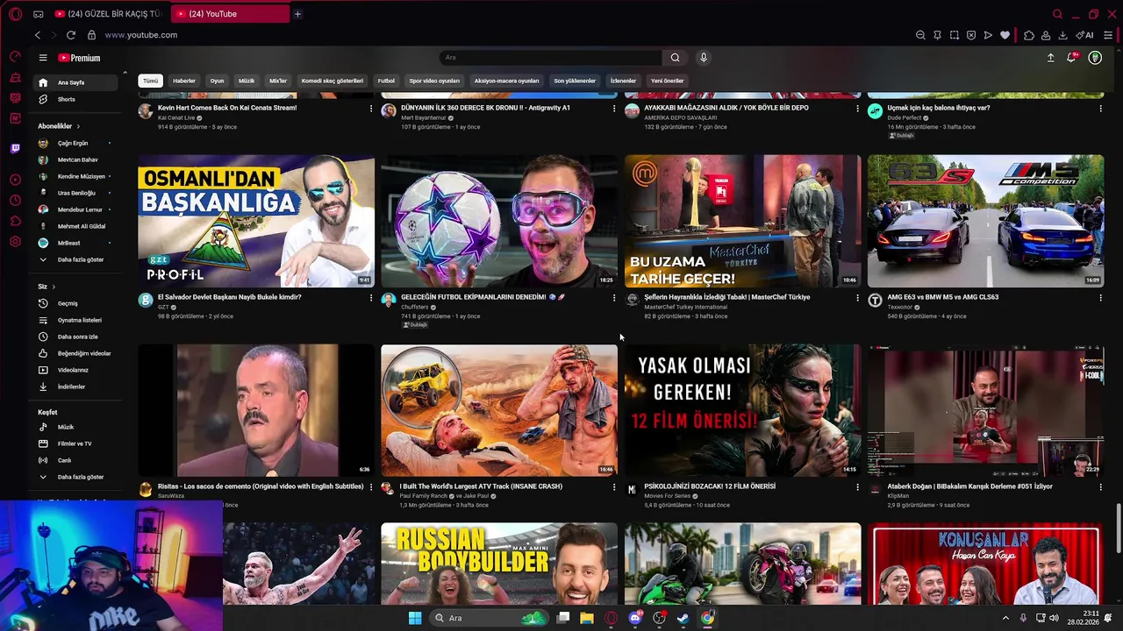Select the Yeni öneriler filter chip
Image resolution: width=1123 pixels, height=631 pixels.
[667, 81]
